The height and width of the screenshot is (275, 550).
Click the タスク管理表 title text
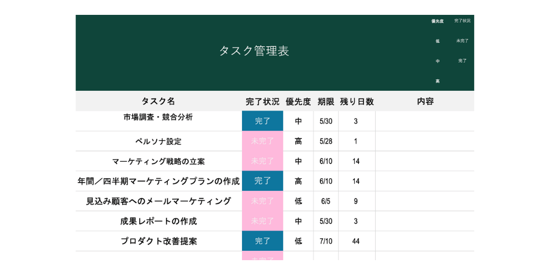click(x=254, y=51)
